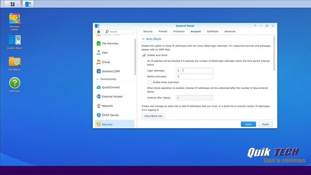Click the Network sidebar icon
Screen dimensions: 311x175
(99, 106)
